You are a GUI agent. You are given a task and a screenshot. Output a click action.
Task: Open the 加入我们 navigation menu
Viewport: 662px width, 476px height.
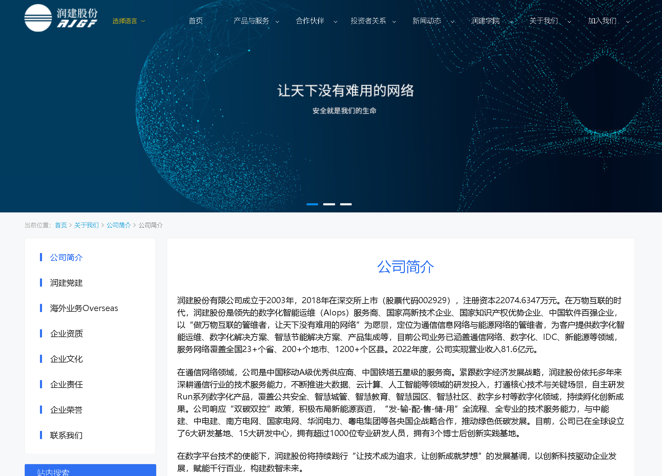pos(602,21)
